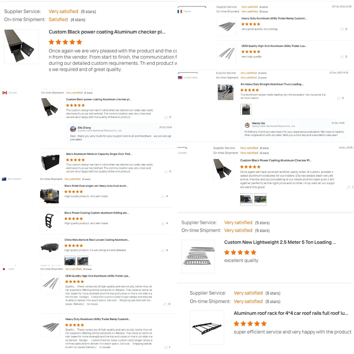The height and width of the screenshot is (354, 354).
Task: Click the France flag icon
Action: pyautogui.click(x=180, y=12)
